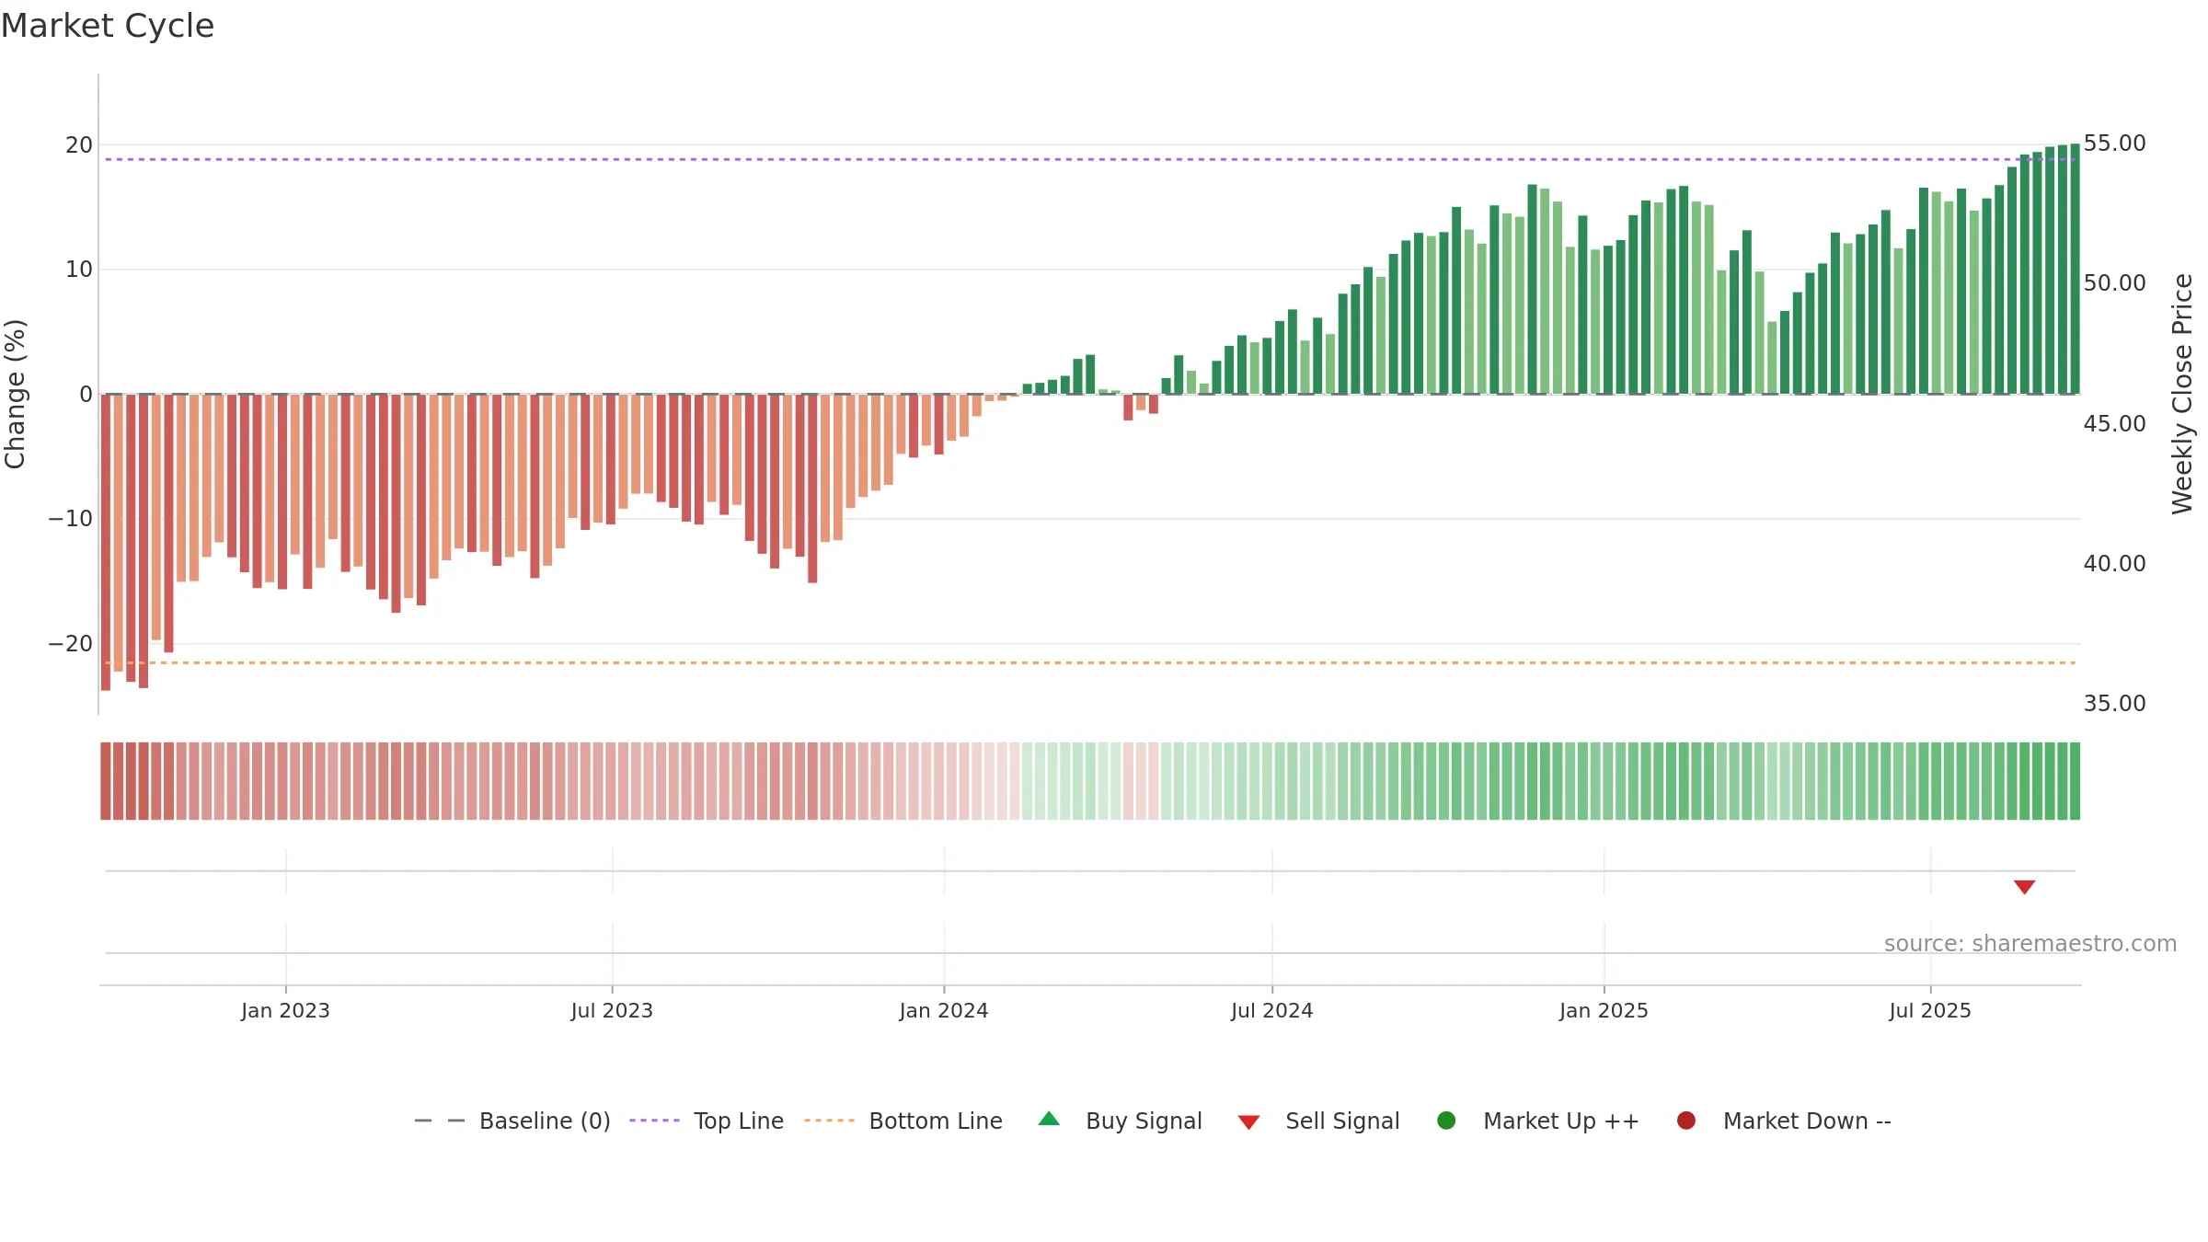Click the Jan 2025 x-axis label

(1604, 1011)
